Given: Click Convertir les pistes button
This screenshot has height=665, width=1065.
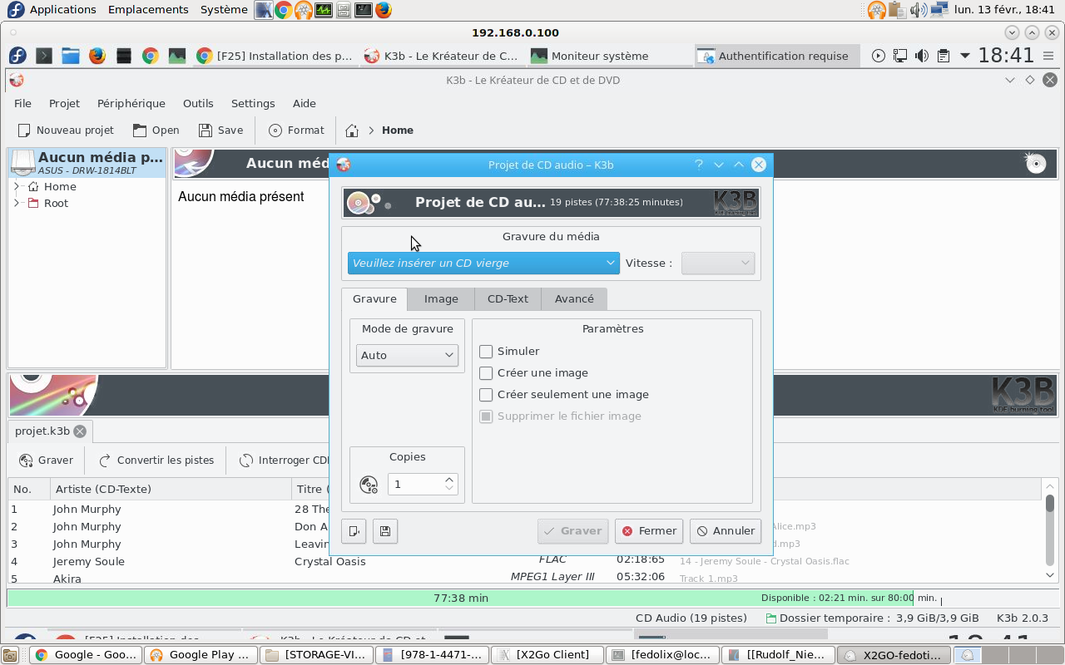Looking at the screenshot, I should [x=156, y=460].
